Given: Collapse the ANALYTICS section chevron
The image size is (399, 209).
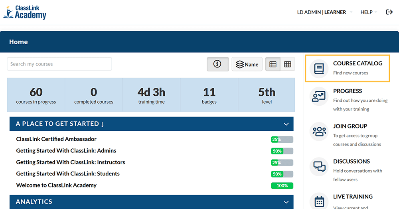Looking at the screenshot, I should pos(286,202).
